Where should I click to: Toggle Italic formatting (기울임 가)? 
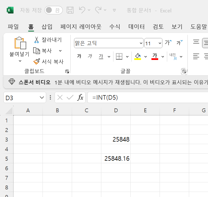coord(90,56)
